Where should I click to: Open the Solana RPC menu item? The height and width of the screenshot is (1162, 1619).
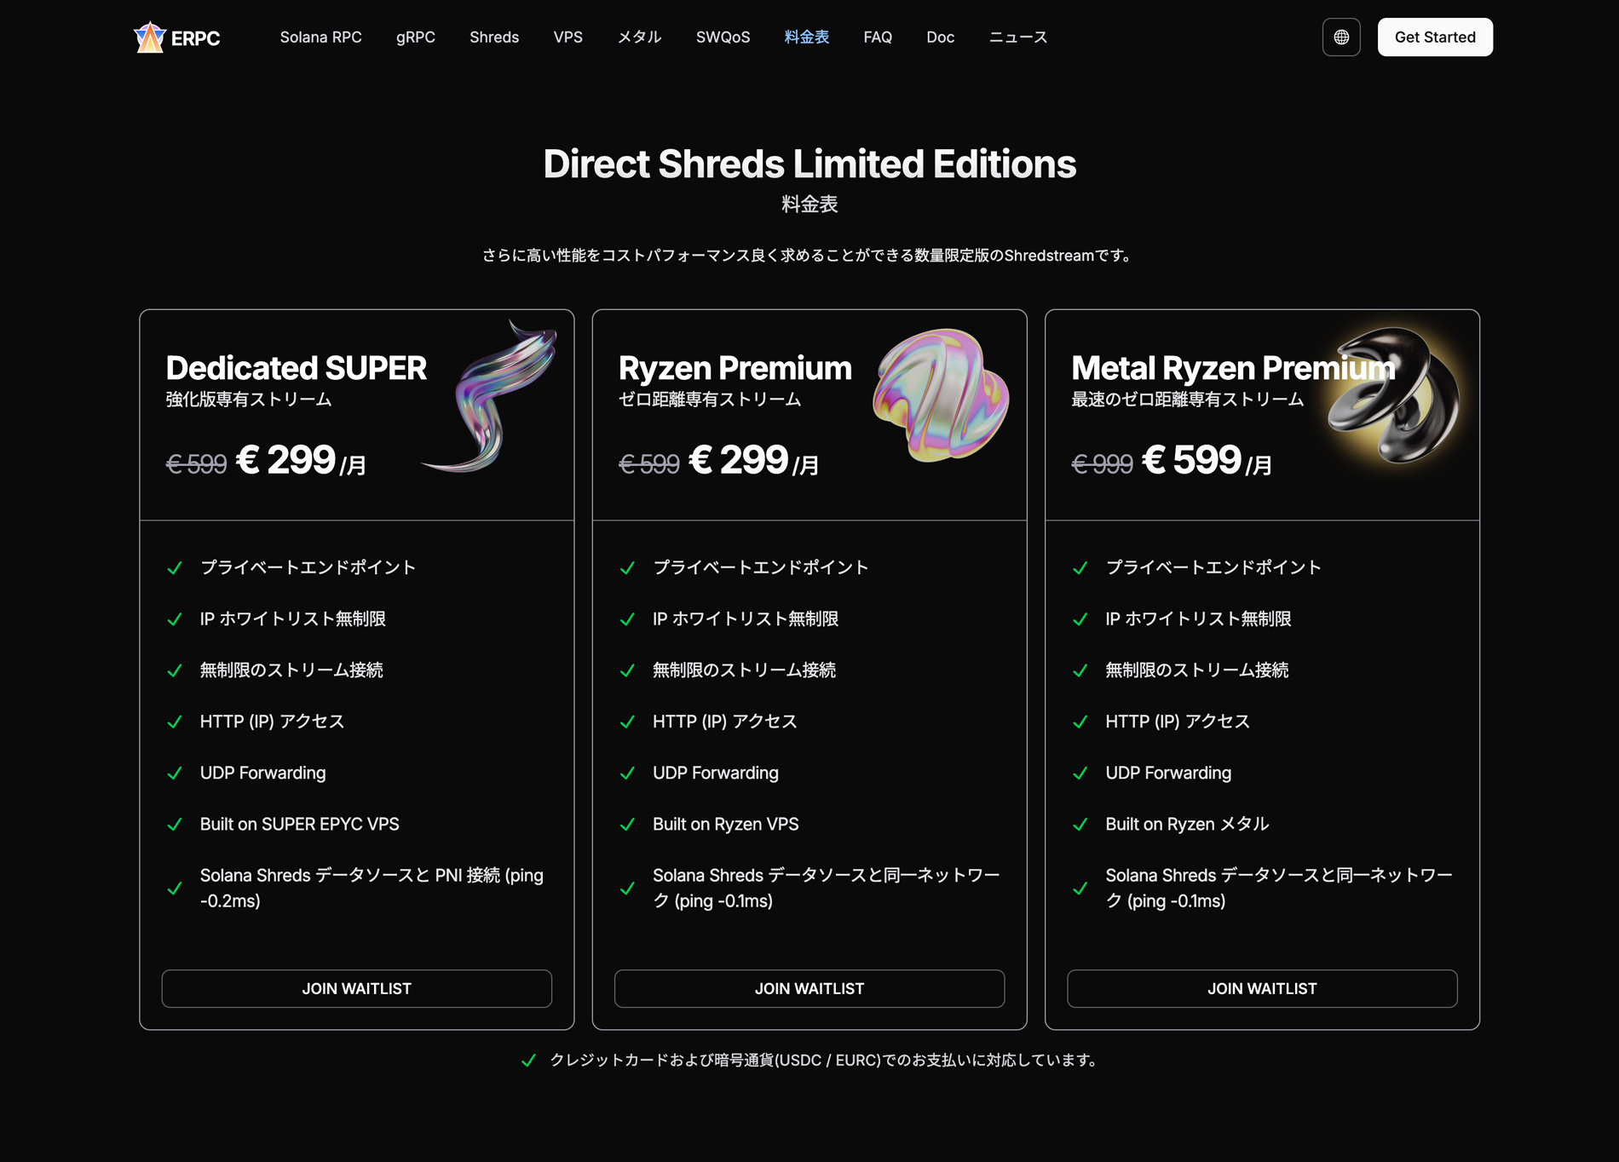coord(320,37)
